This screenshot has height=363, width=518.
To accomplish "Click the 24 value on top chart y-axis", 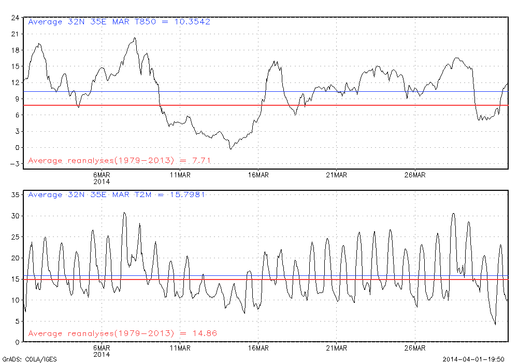I will 15,18.
